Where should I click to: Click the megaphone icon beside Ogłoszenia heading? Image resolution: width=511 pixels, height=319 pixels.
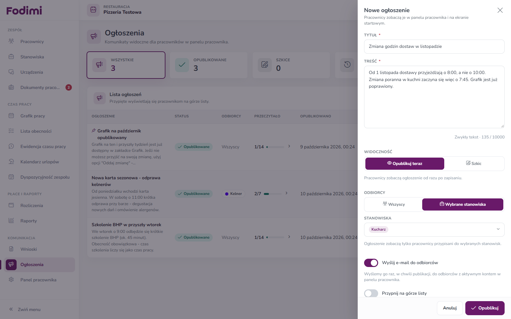(94, 36)
